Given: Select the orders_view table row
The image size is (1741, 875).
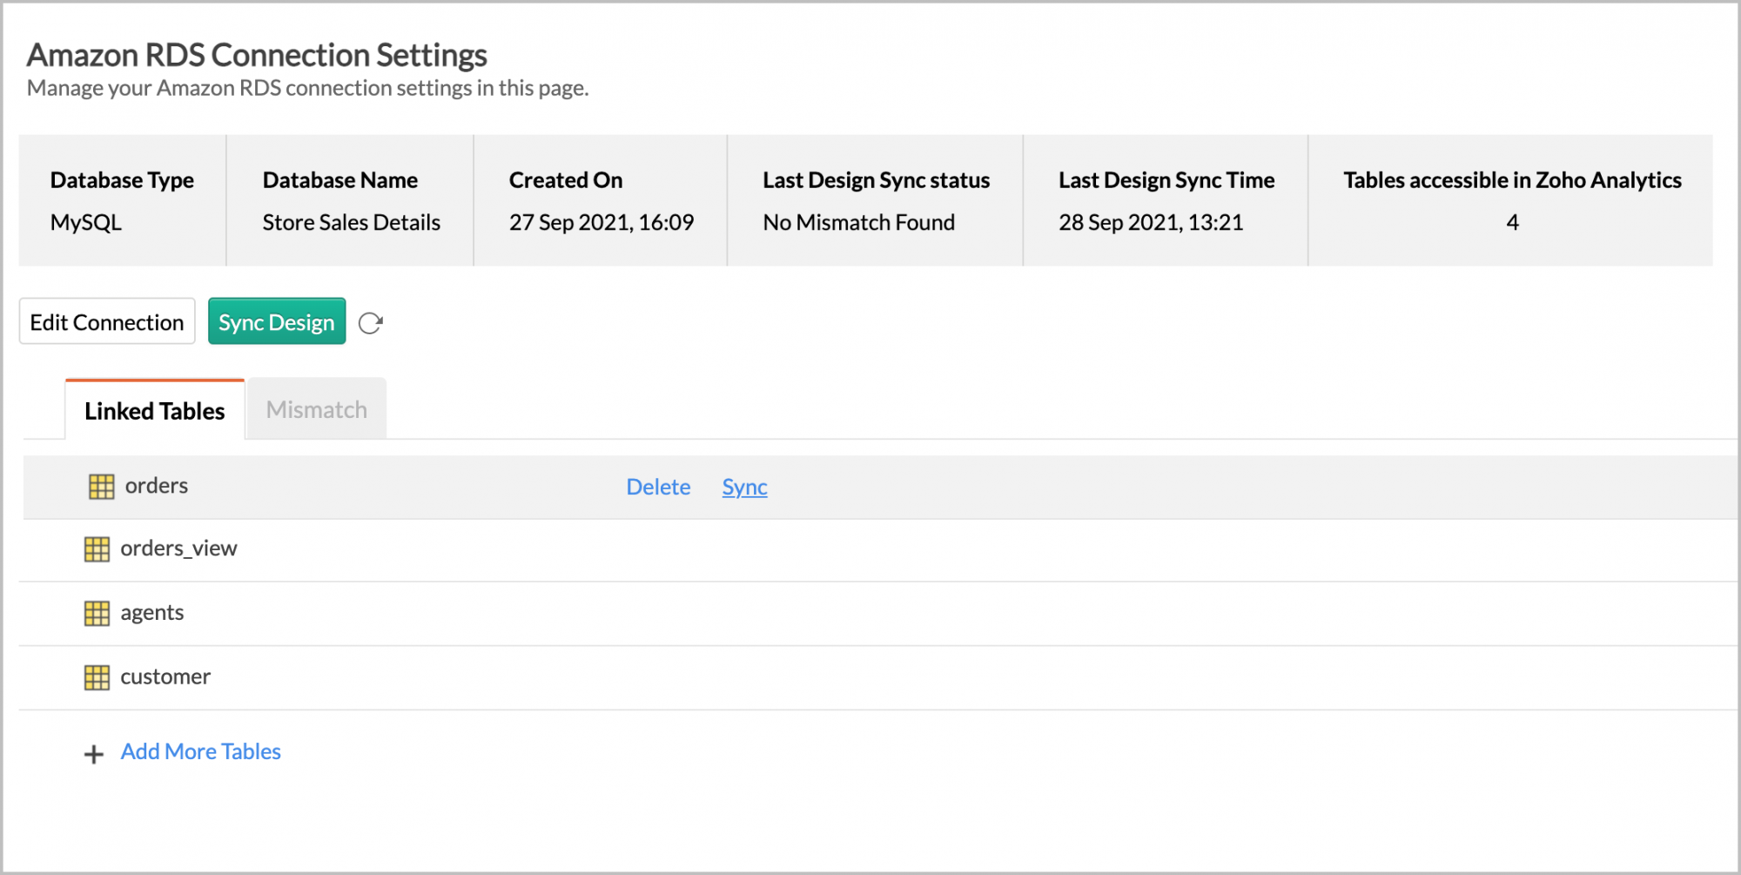Looking at the screenshot, I should [878, 550].
